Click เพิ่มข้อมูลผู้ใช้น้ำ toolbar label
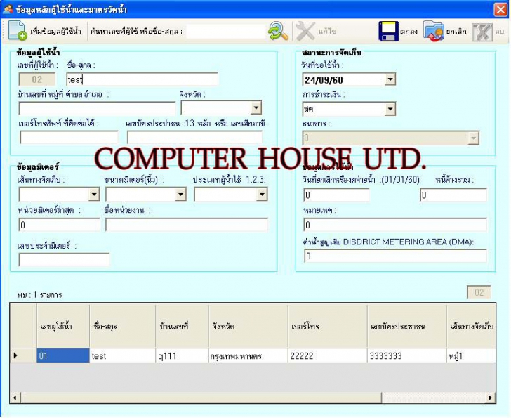The image size is (511, 418). tap(55, 32)
